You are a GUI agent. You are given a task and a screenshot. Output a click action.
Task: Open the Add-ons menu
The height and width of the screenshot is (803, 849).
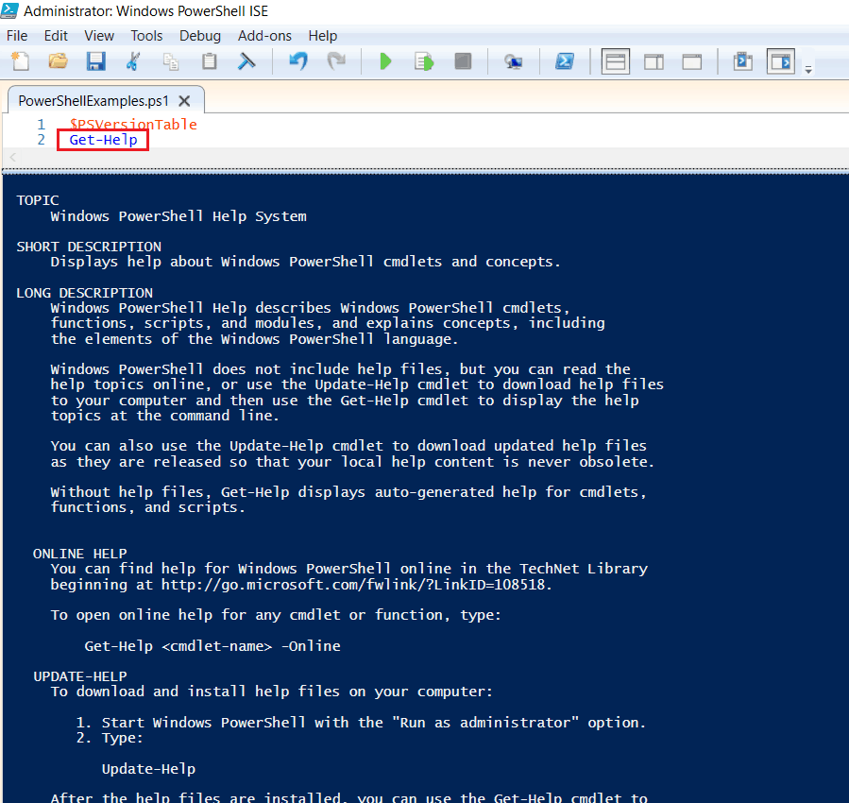264,36
